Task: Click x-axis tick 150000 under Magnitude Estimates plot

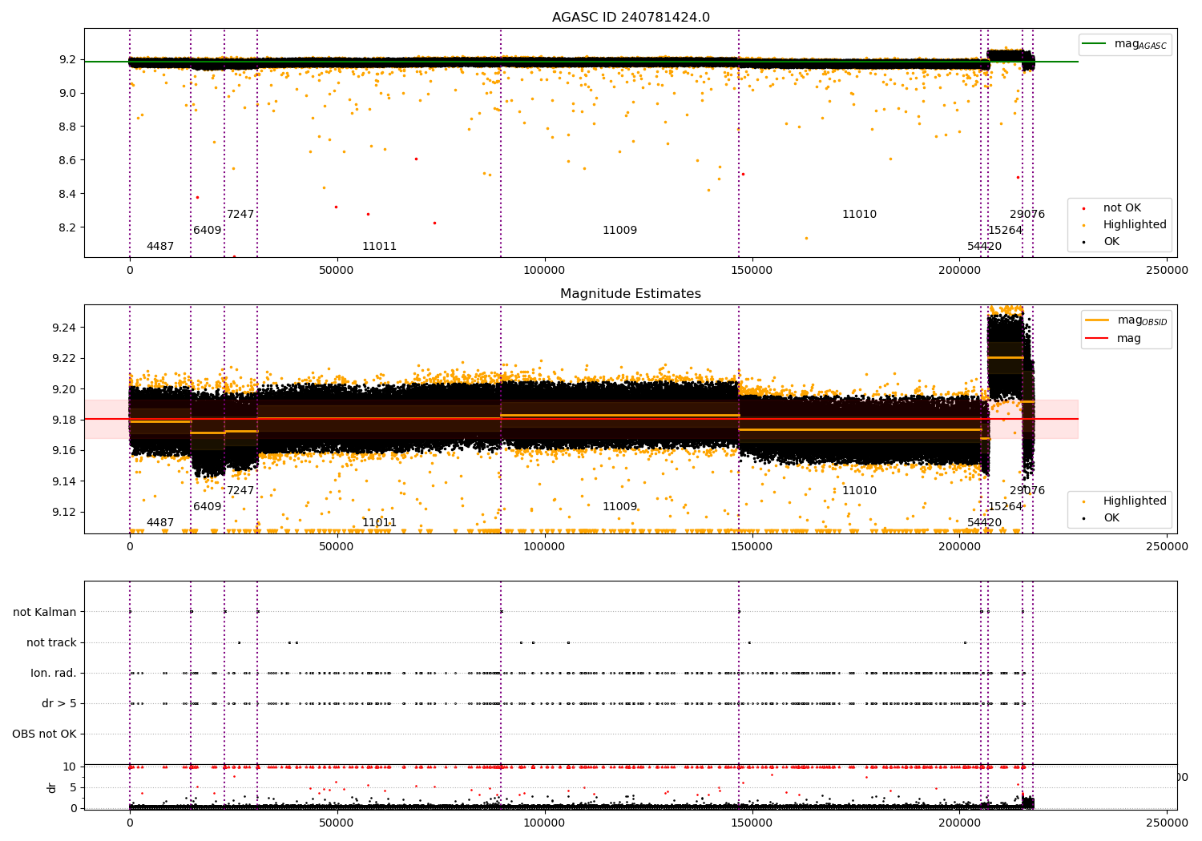Action: point(752,547)
